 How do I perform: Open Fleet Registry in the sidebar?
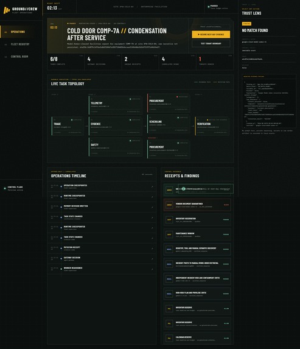coord(21,44)
